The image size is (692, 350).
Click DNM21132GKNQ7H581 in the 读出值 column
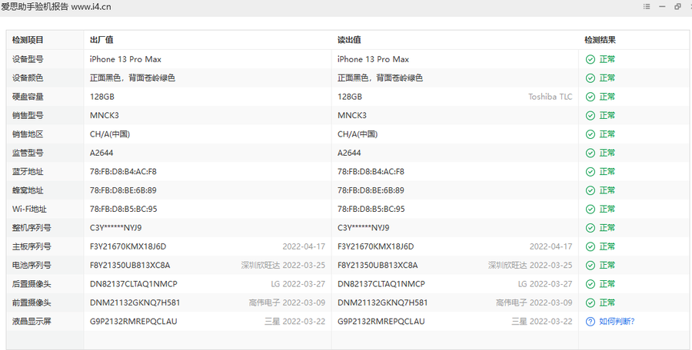point(383,303)
